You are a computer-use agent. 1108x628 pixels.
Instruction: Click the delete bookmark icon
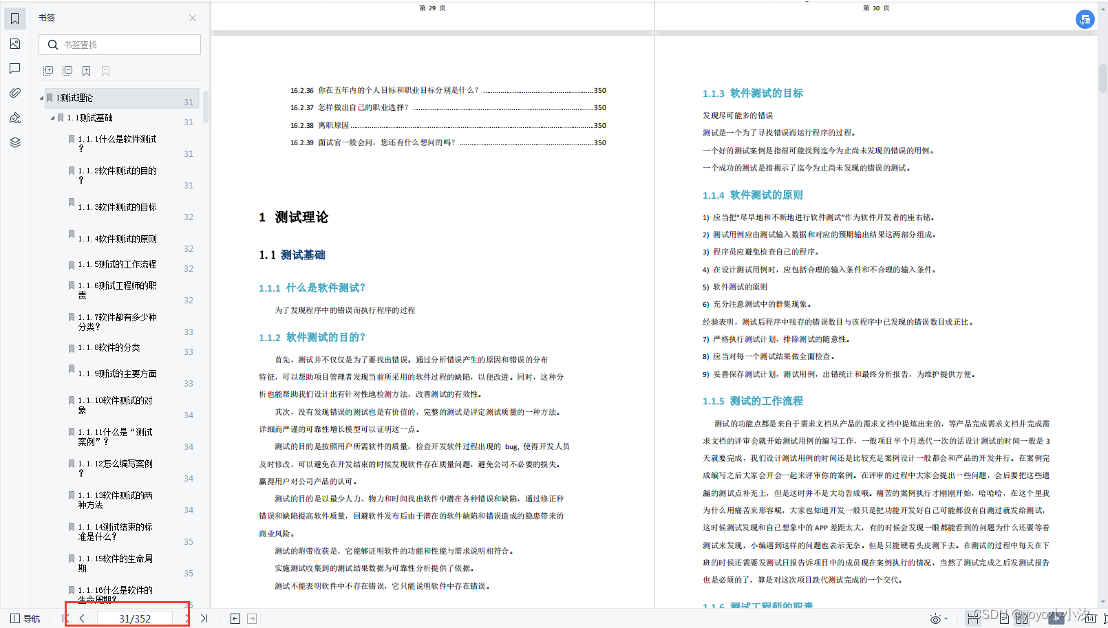[x=106, y=70]
